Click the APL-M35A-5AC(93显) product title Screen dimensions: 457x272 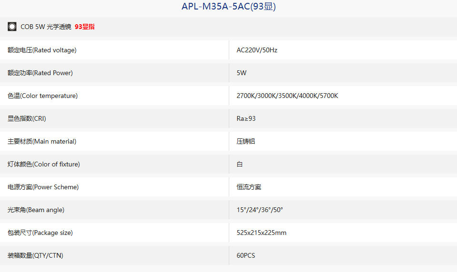[x=229, y=6]
